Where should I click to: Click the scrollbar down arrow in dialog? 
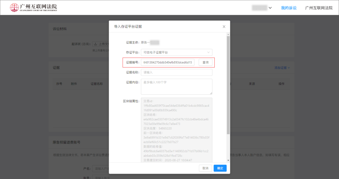(228, 161)
